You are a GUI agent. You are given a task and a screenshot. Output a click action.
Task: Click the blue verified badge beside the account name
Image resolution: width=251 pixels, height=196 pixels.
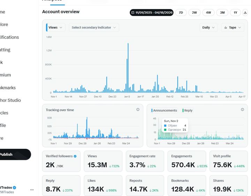14,188
